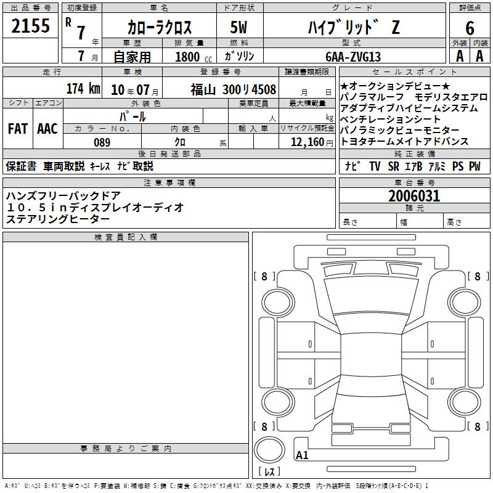The image size is (493, 493).
Task: Click the TV equipment label
Action: (375, 166)
